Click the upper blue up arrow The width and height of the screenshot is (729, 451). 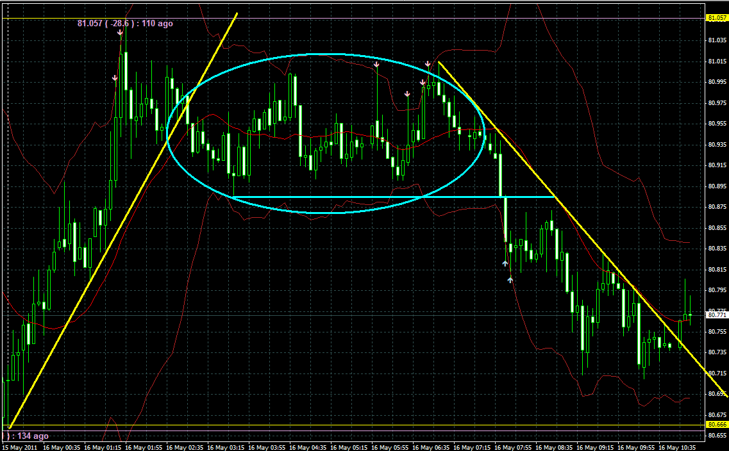click(505, 263)
